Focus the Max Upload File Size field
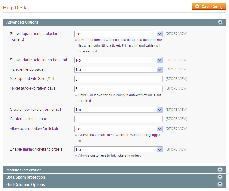This screenshot has width=229, height=191. [x=118, y=79]
